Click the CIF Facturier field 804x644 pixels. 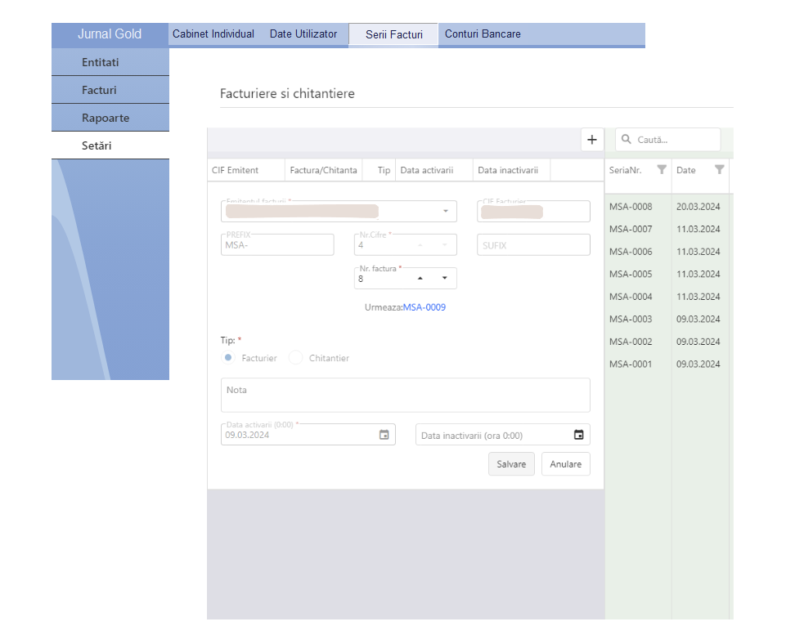coord(533,211)
